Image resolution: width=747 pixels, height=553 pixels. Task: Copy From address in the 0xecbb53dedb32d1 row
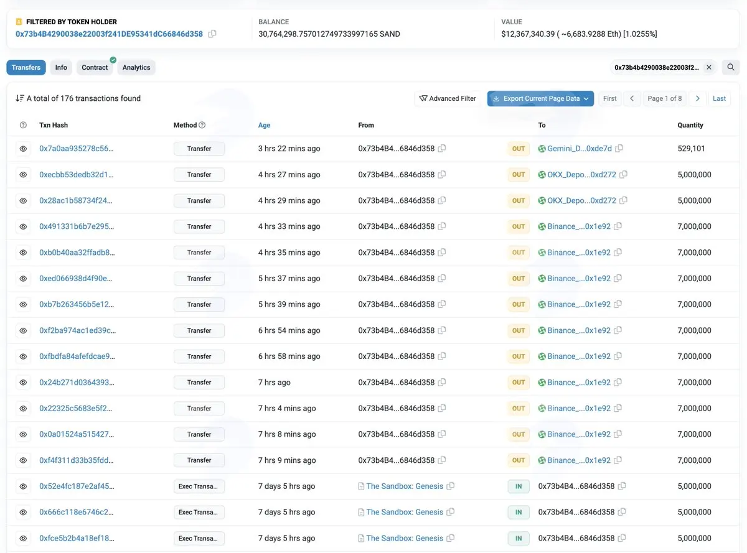tap(442, 175)
